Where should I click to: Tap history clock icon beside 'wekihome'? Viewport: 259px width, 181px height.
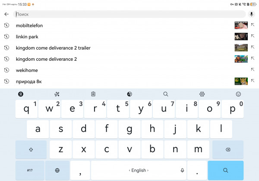coord(6,70)
